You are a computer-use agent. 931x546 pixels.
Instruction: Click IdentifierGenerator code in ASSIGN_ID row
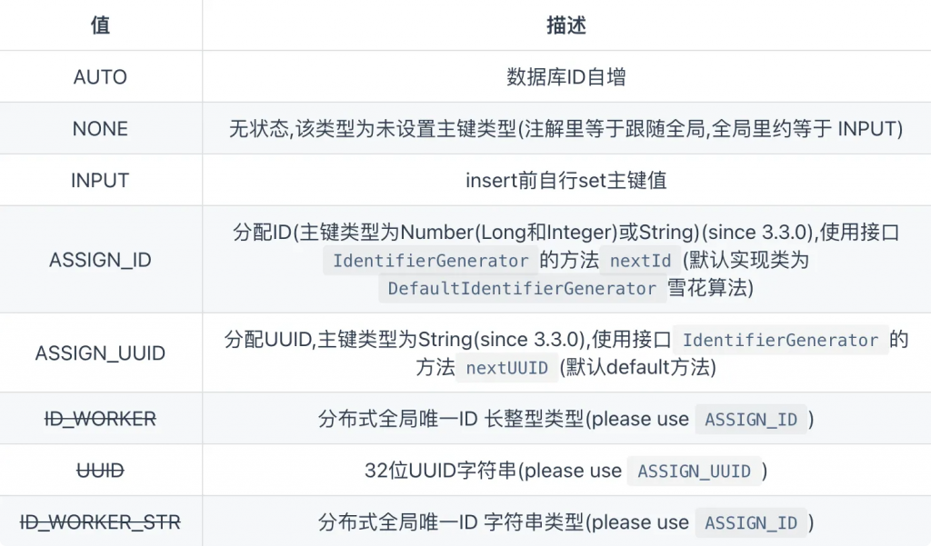click(430, 261)
